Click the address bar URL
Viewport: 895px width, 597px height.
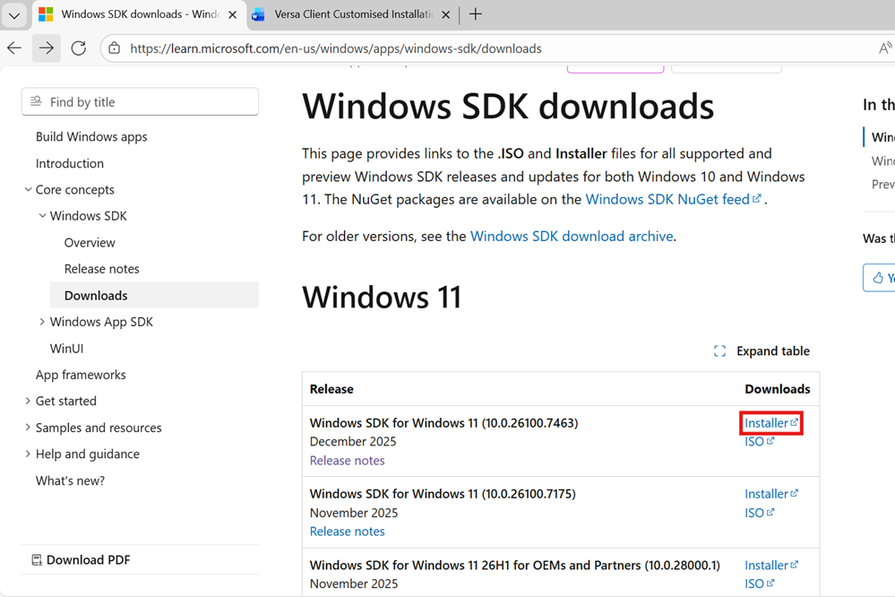336,48
